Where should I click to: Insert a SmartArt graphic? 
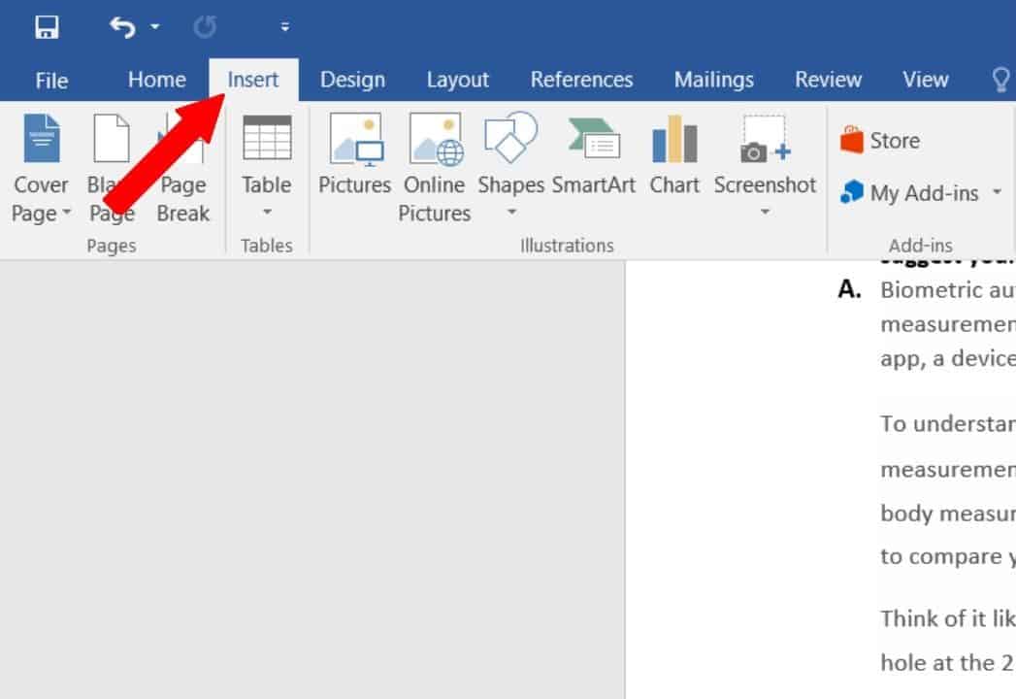coord(593,155)
